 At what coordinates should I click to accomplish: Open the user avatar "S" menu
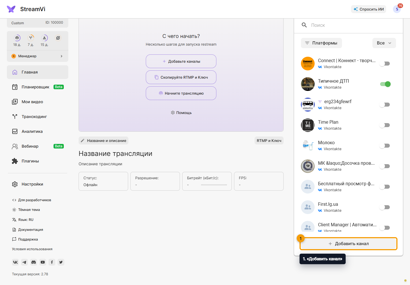(397, 9)
